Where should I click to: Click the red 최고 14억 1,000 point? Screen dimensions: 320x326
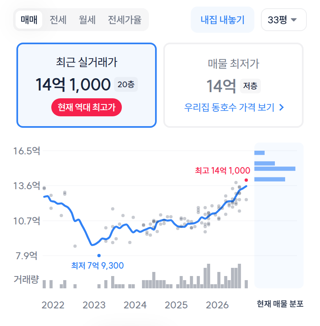pyautogui.click(x=246, y=180)
